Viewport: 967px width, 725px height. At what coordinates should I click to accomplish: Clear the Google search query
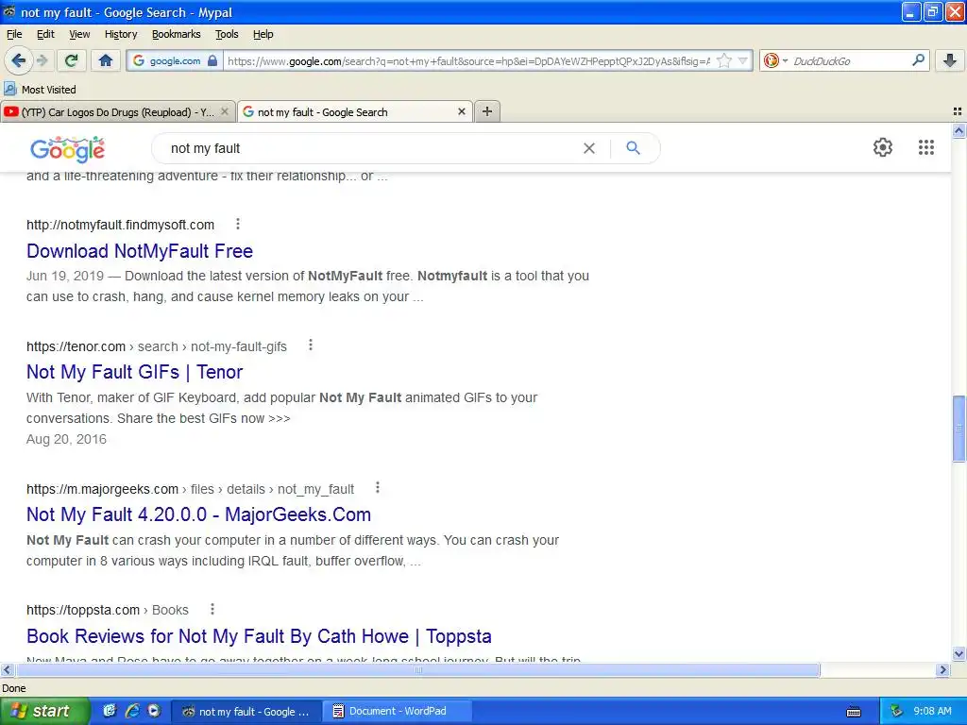point(589,148)
